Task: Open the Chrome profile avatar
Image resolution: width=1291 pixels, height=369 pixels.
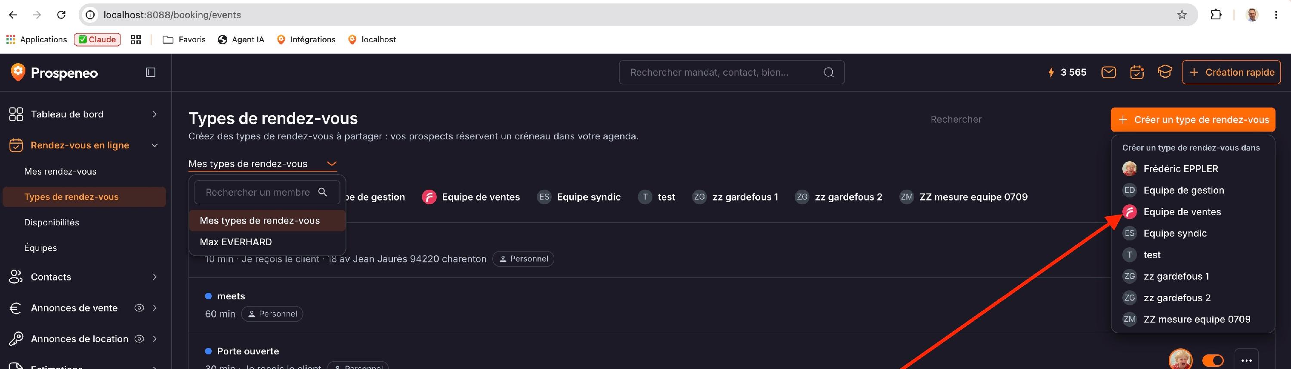Action: [x=1252, y=15]
